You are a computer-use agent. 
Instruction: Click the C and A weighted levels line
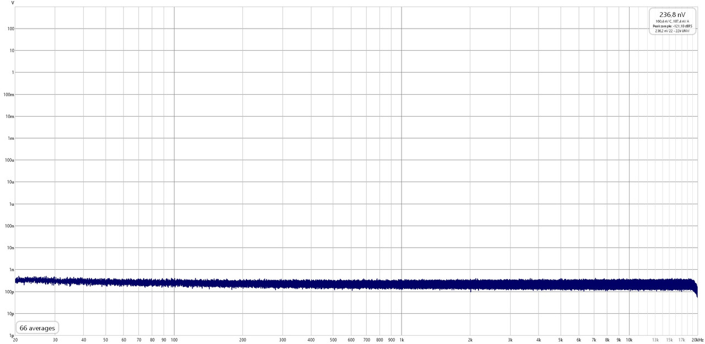[x=672, y=21]
